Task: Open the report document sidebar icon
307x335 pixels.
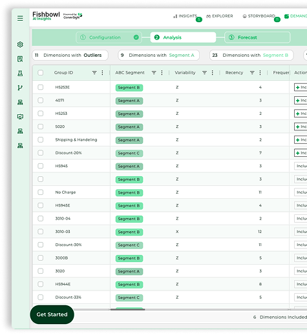Action: coord(20,59)
